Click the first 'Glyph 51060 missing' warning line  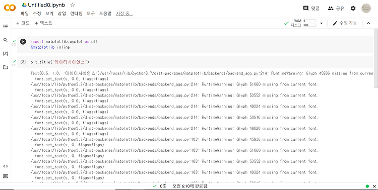(174, 84)
